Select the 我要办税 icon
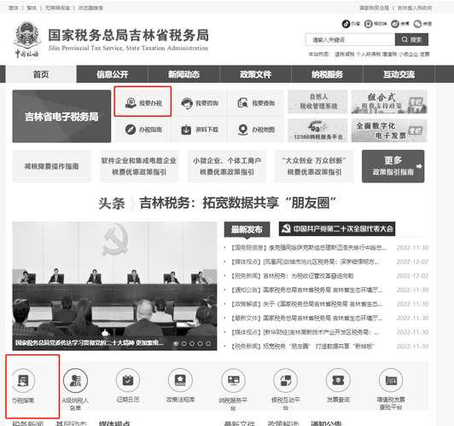The image size is (454, 426). tap(131, 102)
